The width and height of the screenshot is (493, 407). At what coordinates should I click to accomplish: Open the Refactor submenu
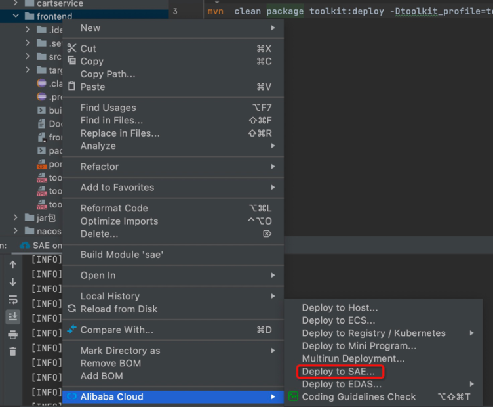(173, 167)
